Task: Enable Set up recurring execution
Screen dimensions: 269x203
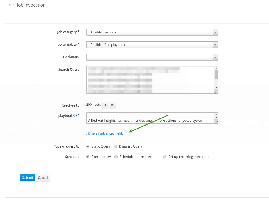Action: coord(165,157)
